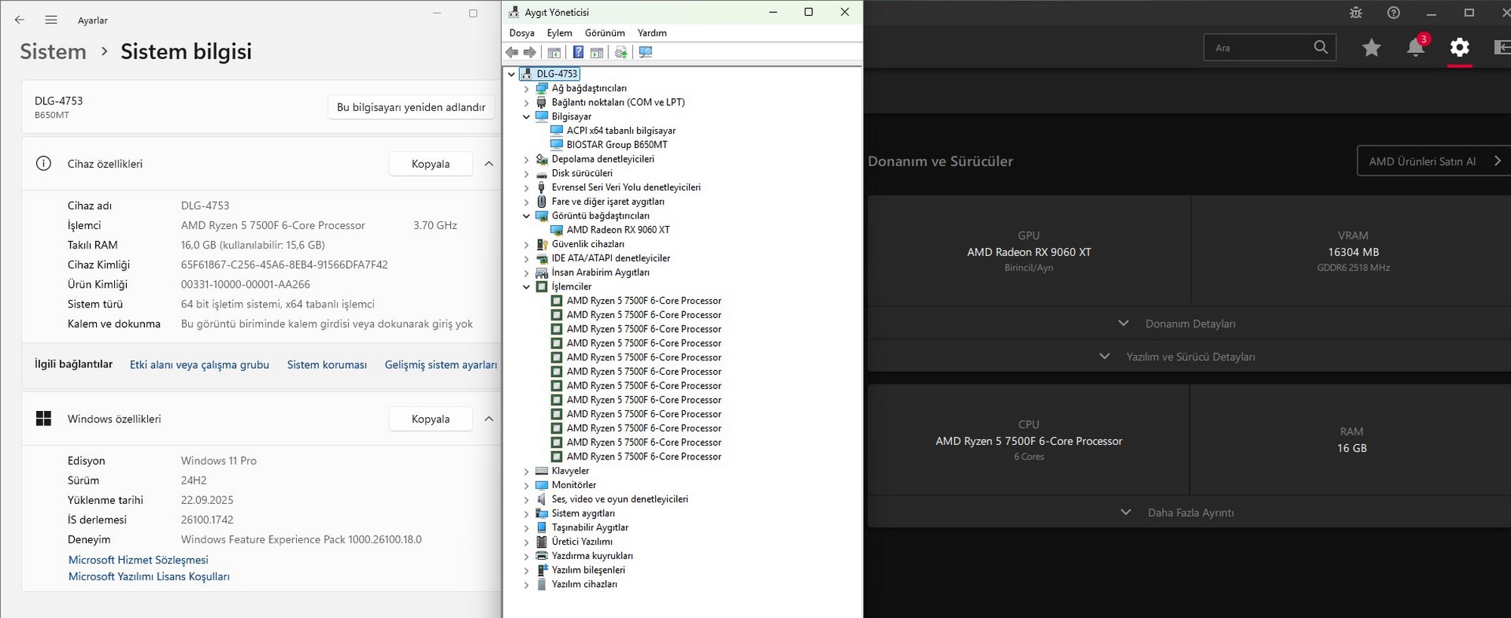Open the AMD help question mark icon

[1394, 13]
